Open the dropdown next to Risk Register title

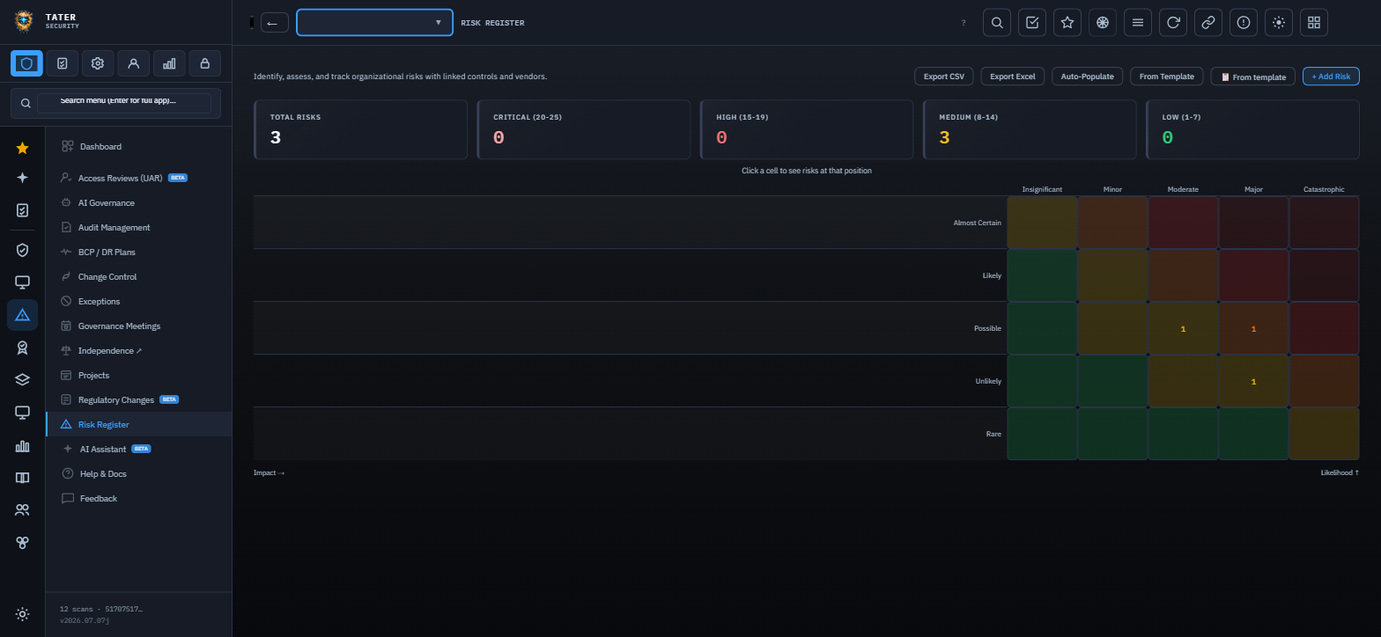pos(374,23)
